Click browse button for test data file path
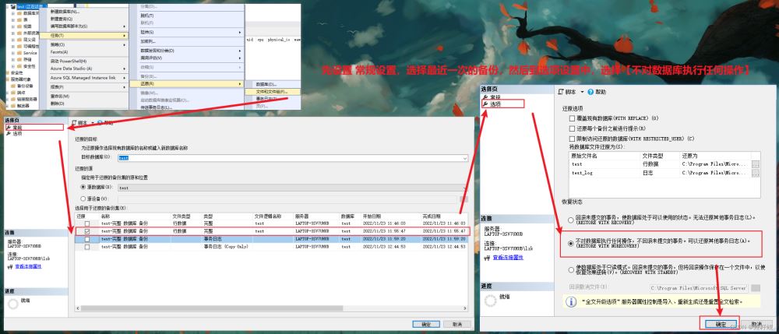Viewport: 779px width, 334px height. [755, 164]
